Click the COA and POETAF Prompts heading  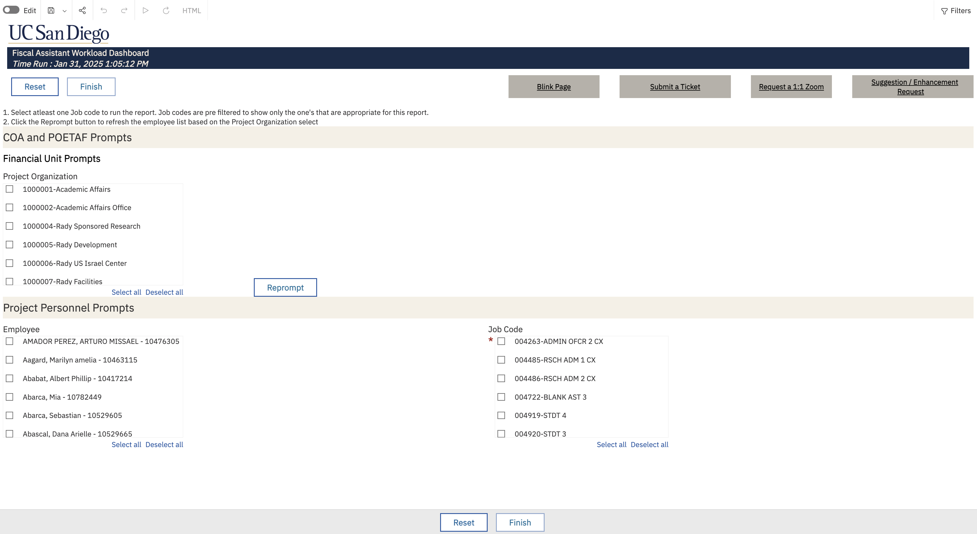point(68,138)
